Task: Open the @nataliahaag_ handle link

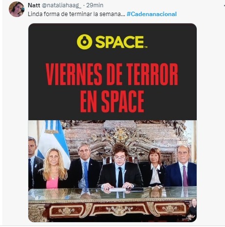Action: [x=62, y=5]
